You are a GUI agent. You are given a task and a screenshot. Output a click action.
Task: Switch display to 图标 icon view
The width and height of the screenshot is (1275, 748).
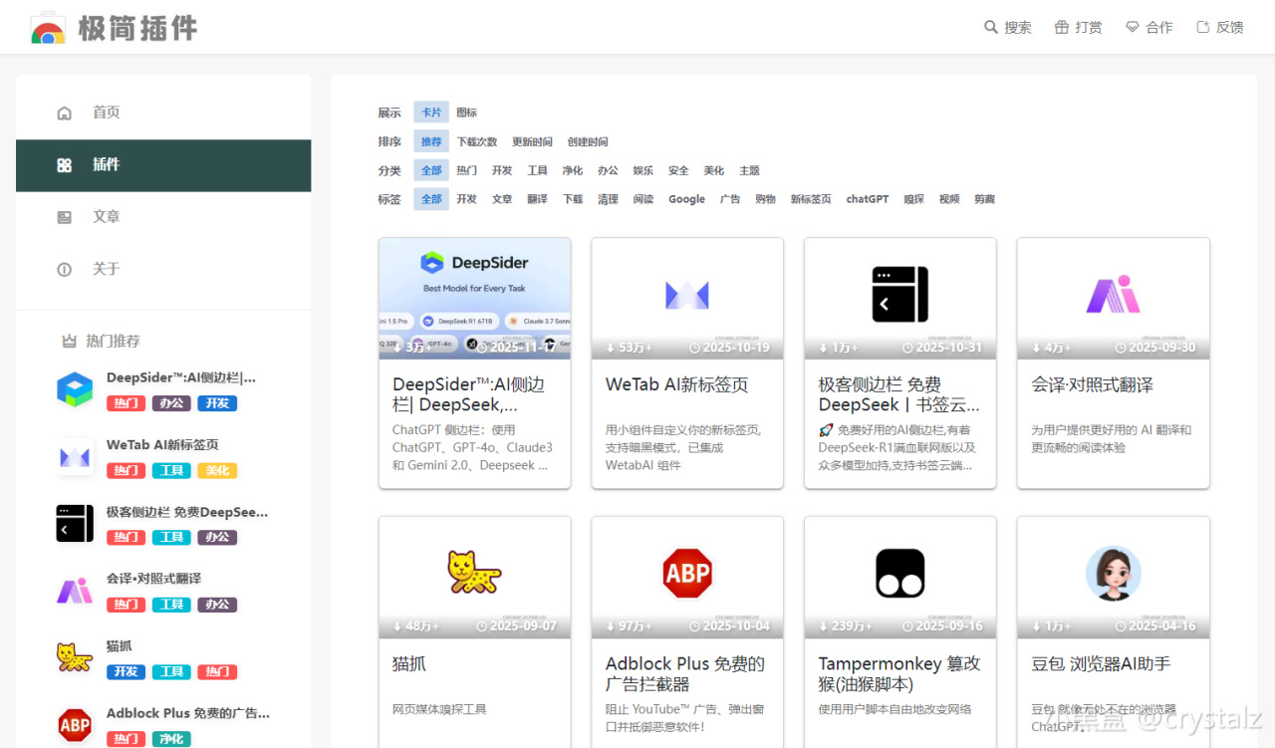click(467, 113)
